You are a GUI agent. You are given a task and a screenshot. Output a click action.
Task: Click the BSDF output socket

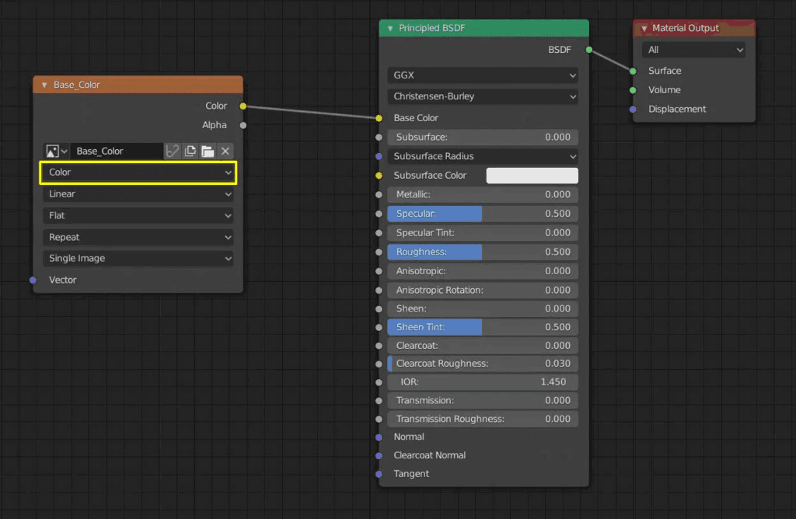589,50
